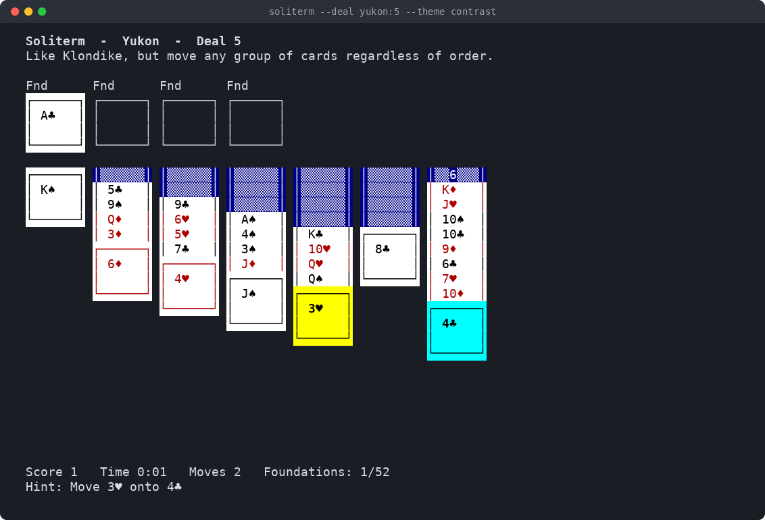Click the face-down stack above the 8♣

tap(389, 197)
